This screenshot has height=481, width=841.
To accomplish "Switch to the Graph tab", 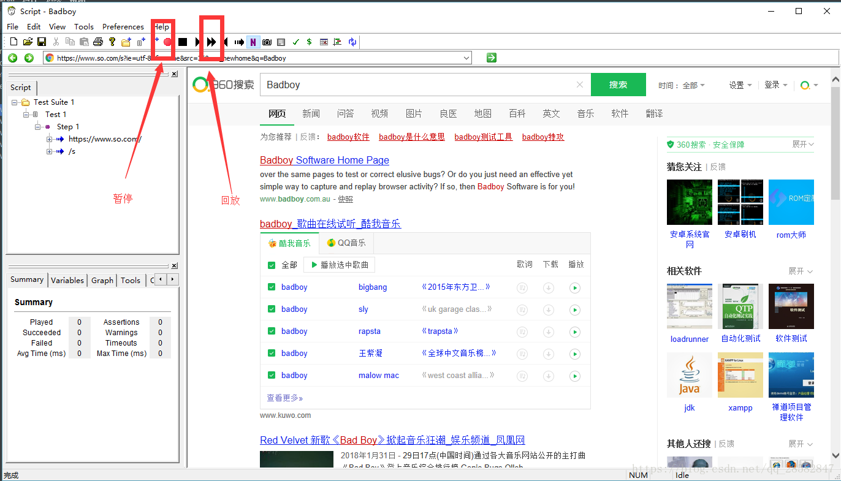I will coord(102,280).
